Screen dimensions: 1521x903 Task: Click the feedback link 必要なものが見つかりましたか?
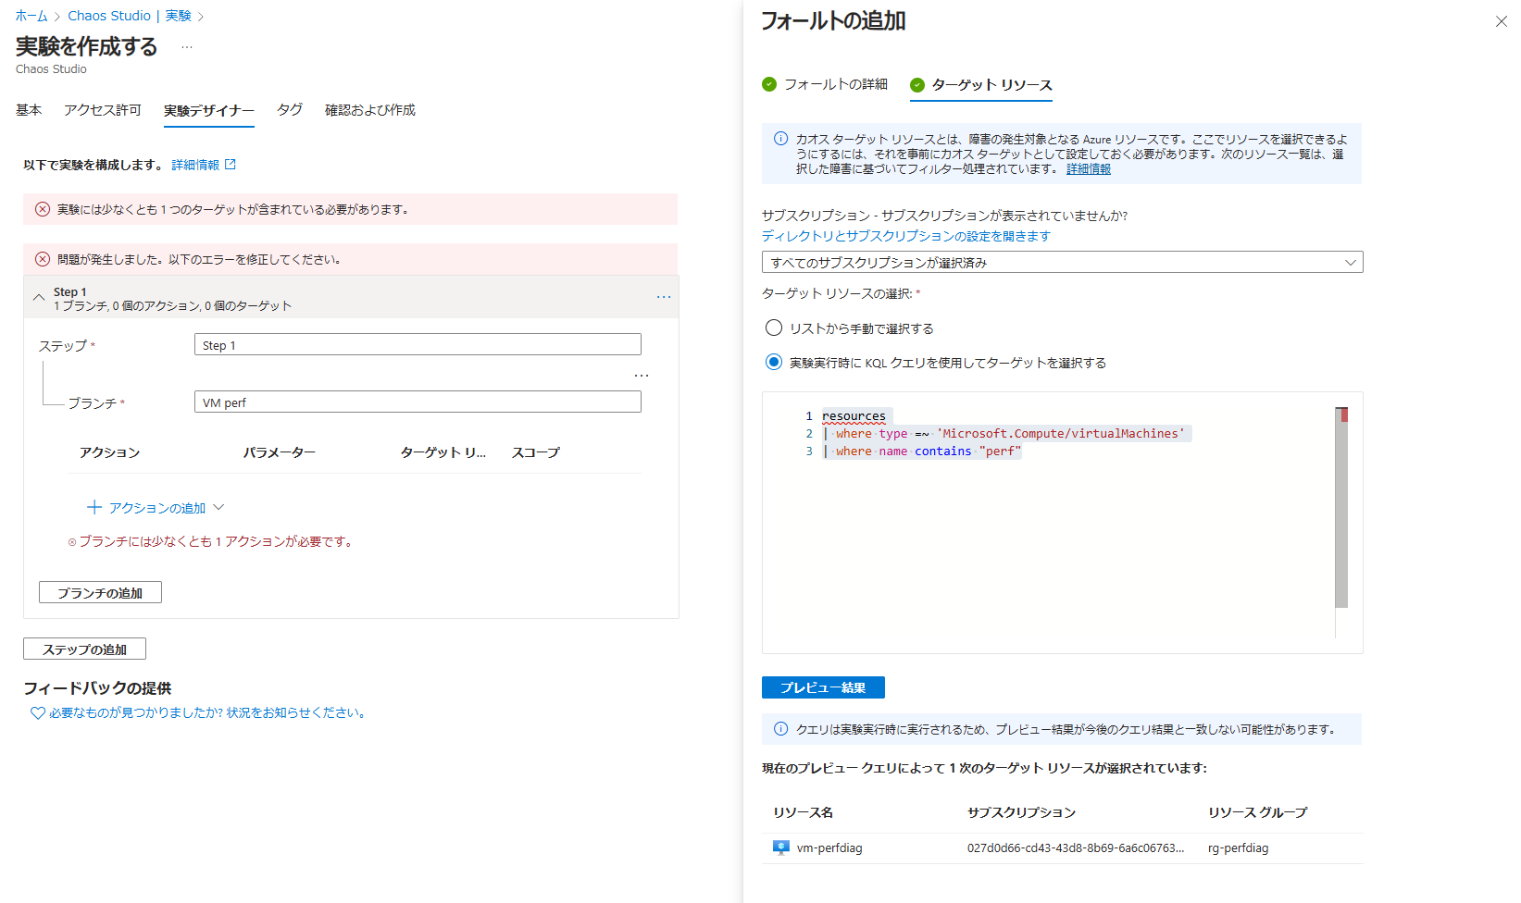[x=208, y=712]
